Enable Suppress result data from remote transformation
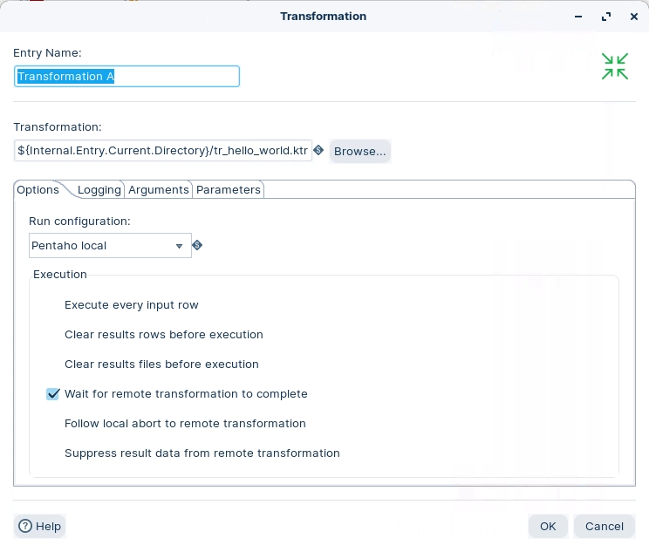Viewport: 649px width, 552px height. (52, 453)
